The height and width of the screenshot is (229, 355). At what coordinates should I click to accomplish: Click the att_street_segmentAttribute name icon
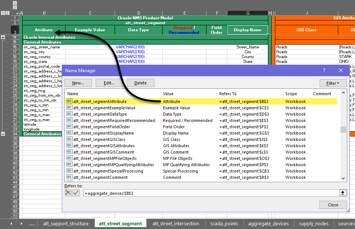70,101
